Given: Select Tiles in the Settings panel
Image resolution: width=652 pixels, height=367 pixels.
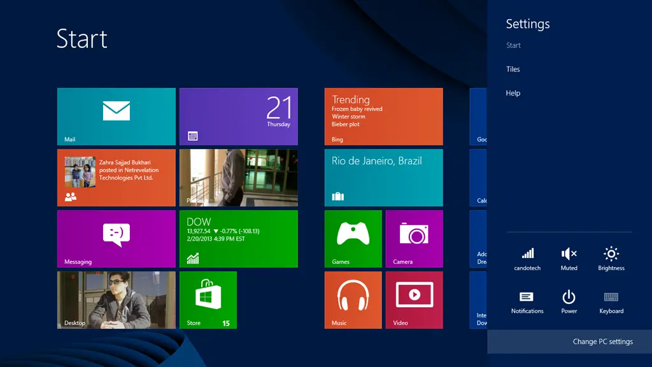Looking at the screenshot, I should point(513,69).
